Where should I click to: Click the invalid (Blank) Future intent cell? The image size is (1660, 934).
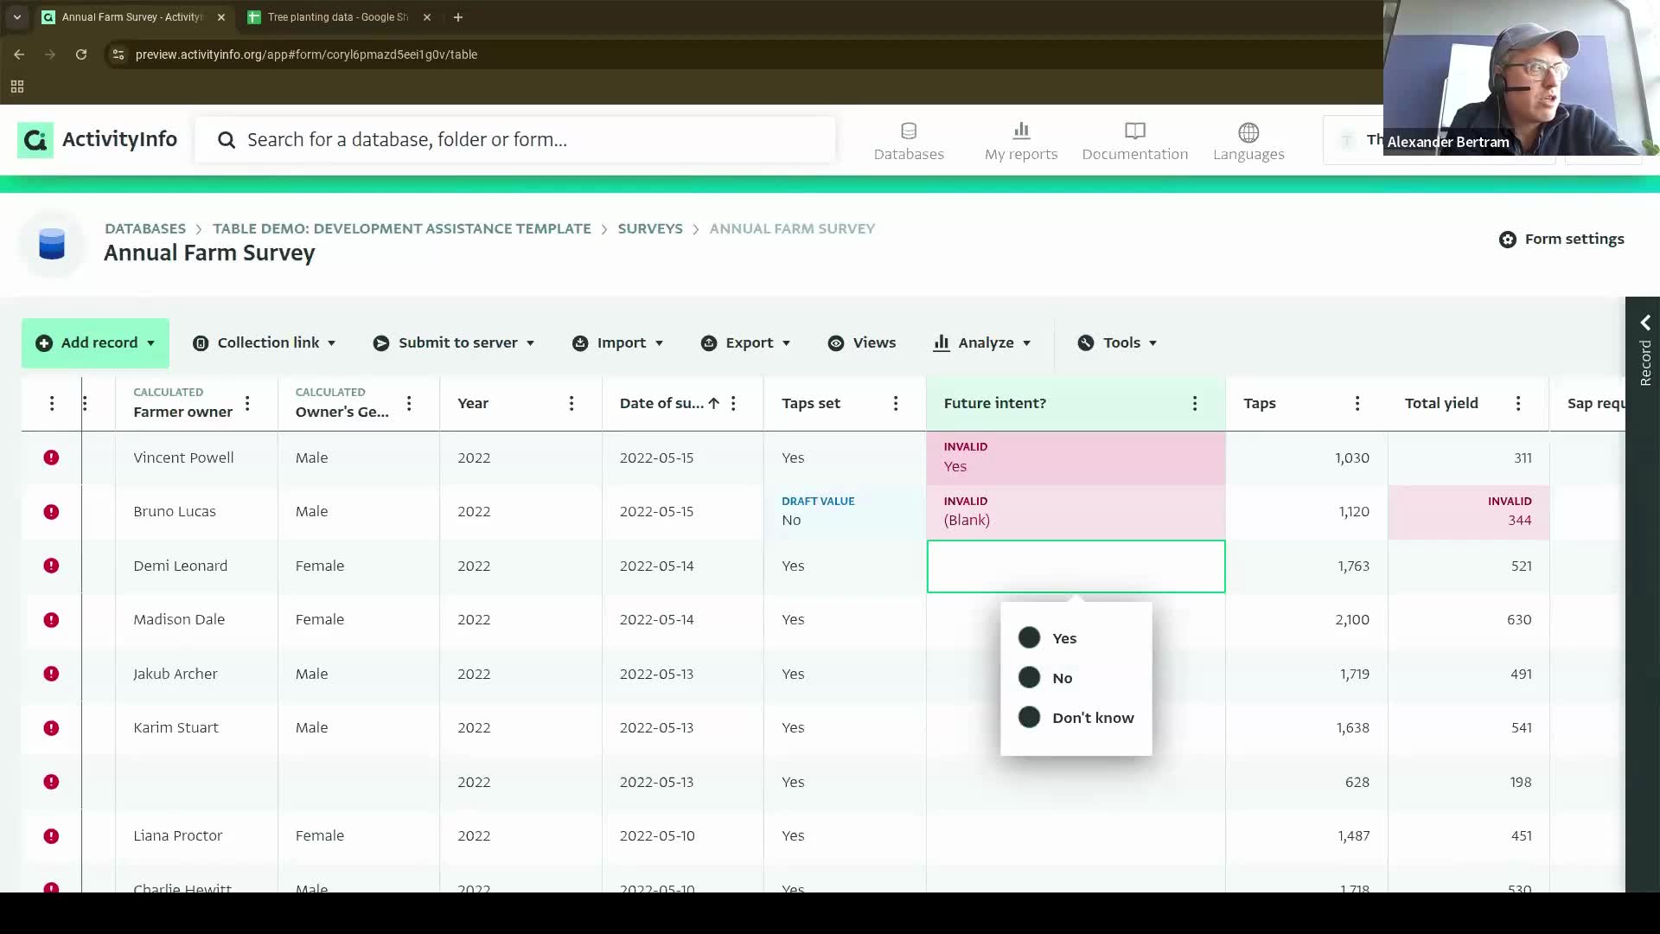pyautogui.click(x=1076, y=512)
